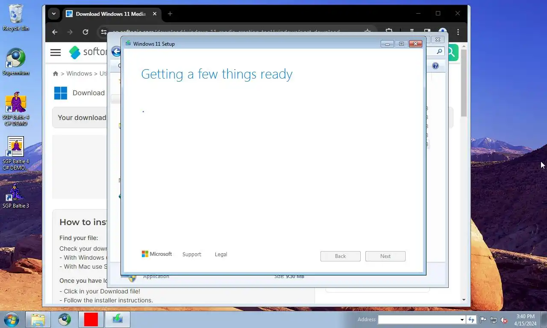Click the taskbar Address go/refresh button
Image resolution: width=547 pixels, height=328 pixels.
(471, 319)
